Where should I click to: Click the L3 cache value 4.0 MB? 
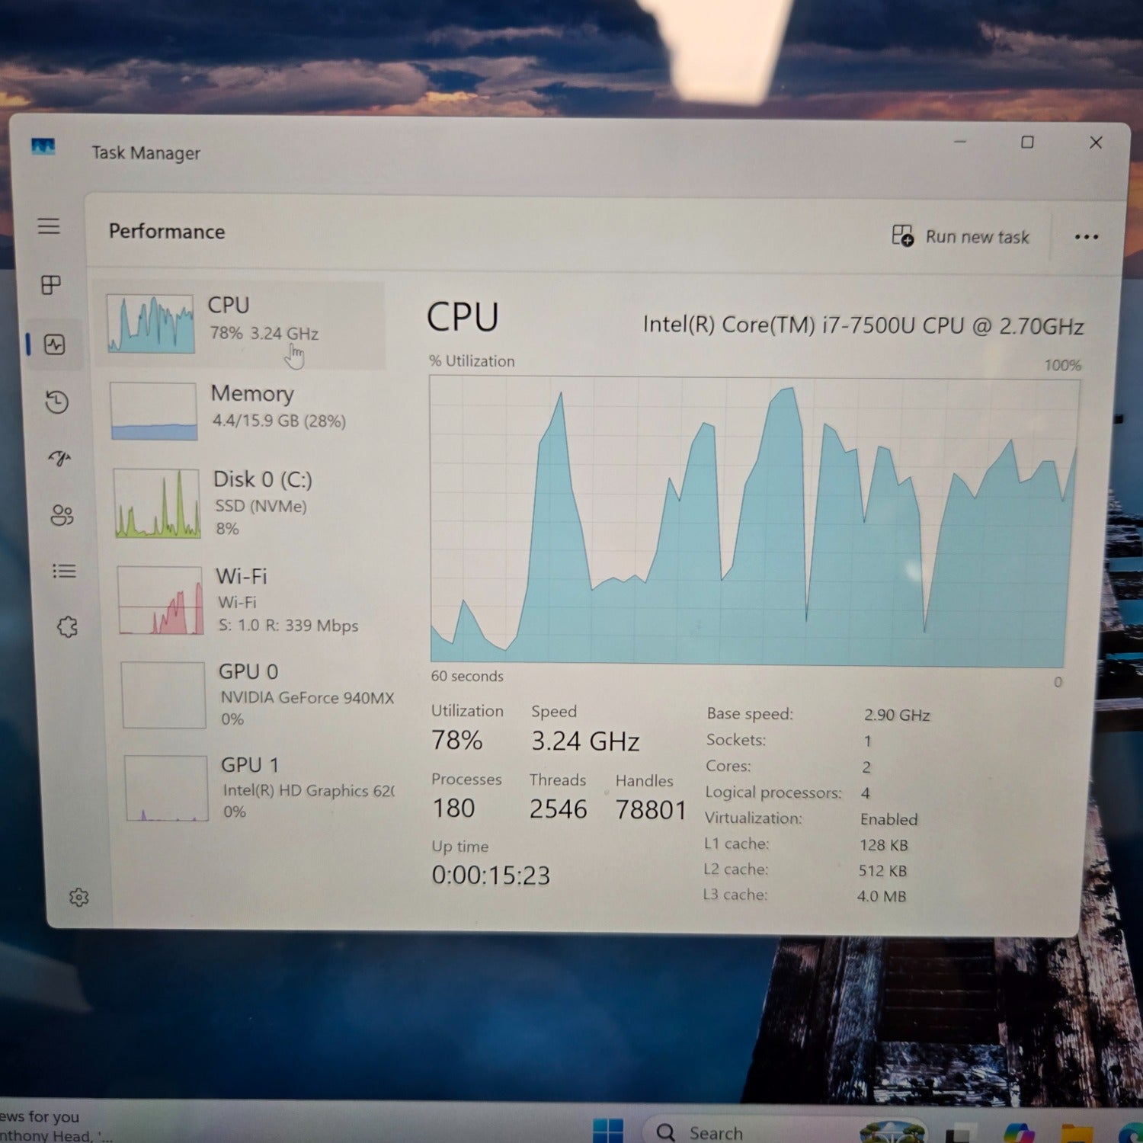(x=882, y=896)
